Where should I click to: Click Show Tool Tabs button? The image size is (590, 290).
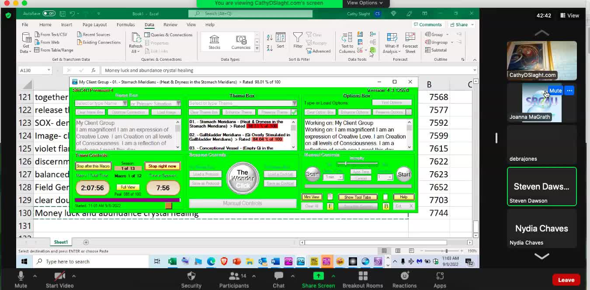click(357, 197)
